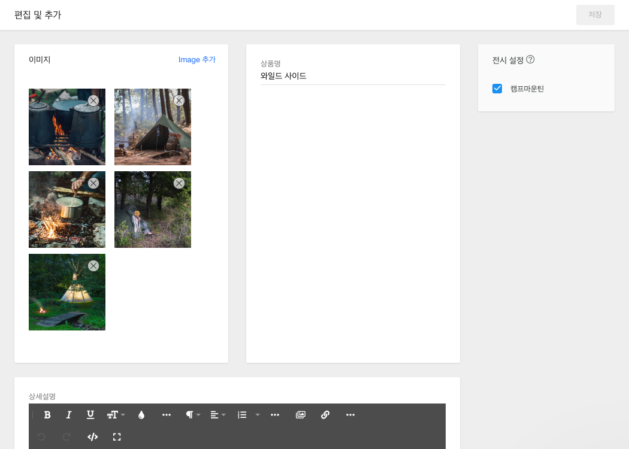Click the 전시 설정 help icon
This screenshot has width=629, height=449.
point(530,60)
